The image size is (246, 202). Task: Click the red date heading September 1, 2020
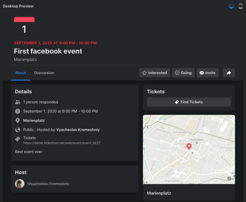[x=55, y=43]
